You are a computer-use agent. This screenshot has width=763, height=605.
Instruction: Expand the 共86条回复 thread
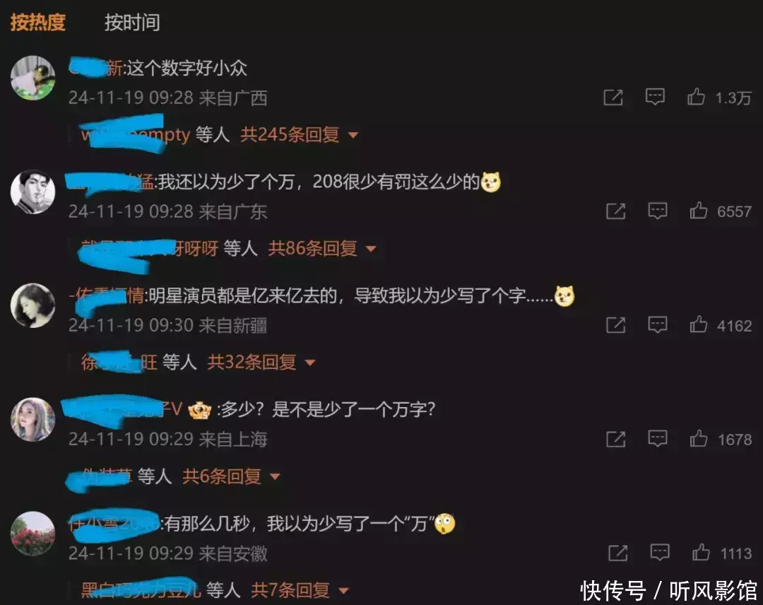point(322,249)
